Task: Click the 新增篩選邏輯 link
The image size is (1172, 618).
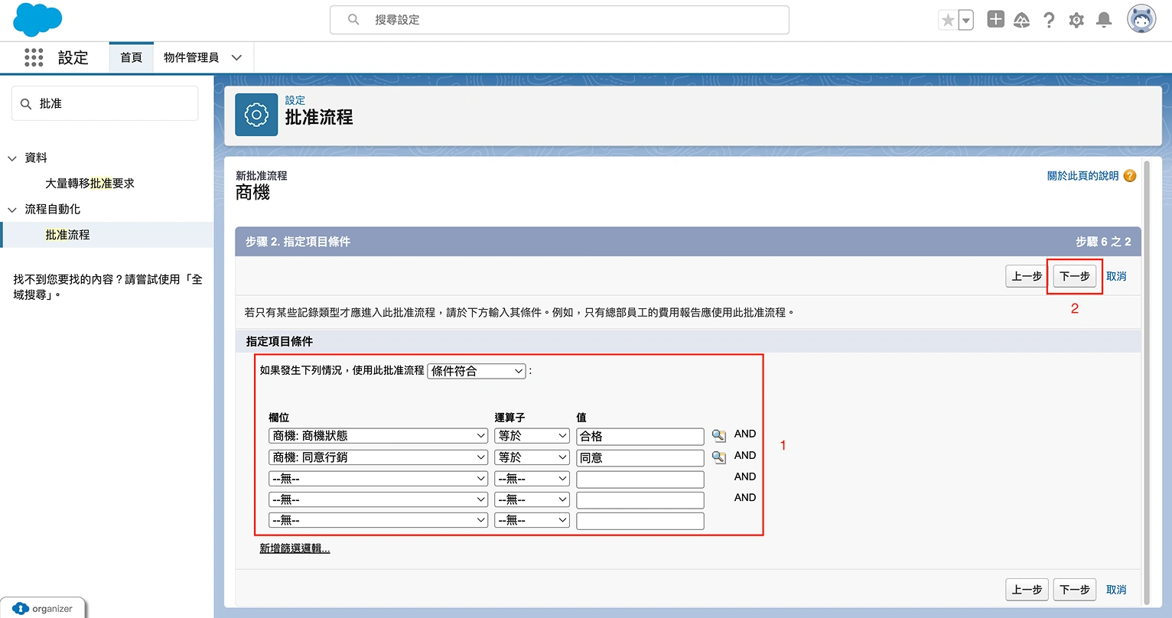Action: (295, 548)
